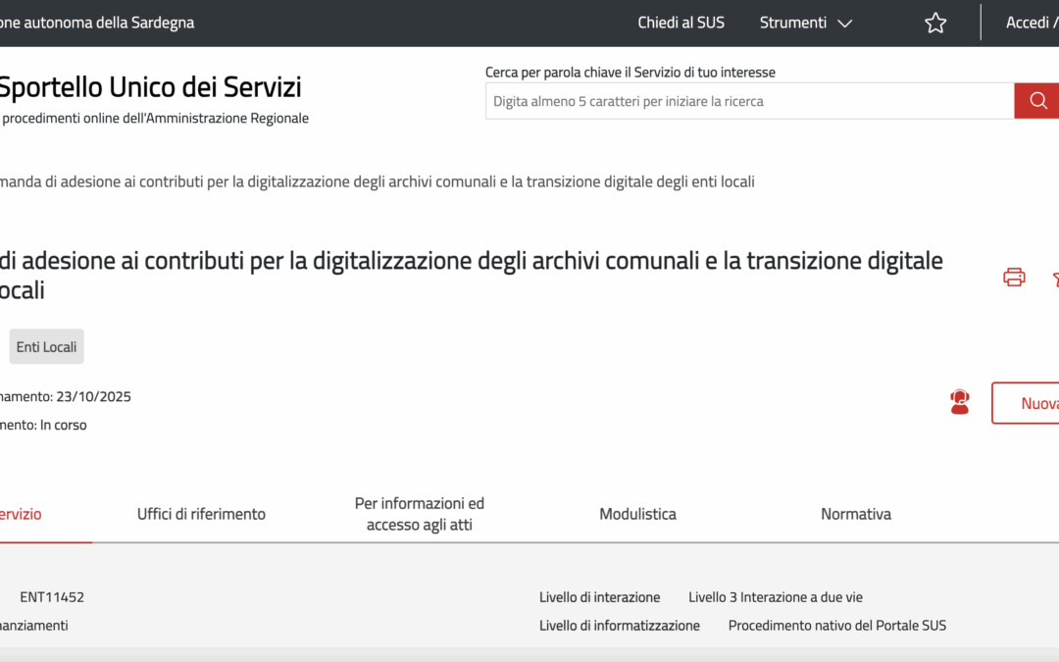Click the print service page icon
1059x662 pixels.
pos(1013,277)
